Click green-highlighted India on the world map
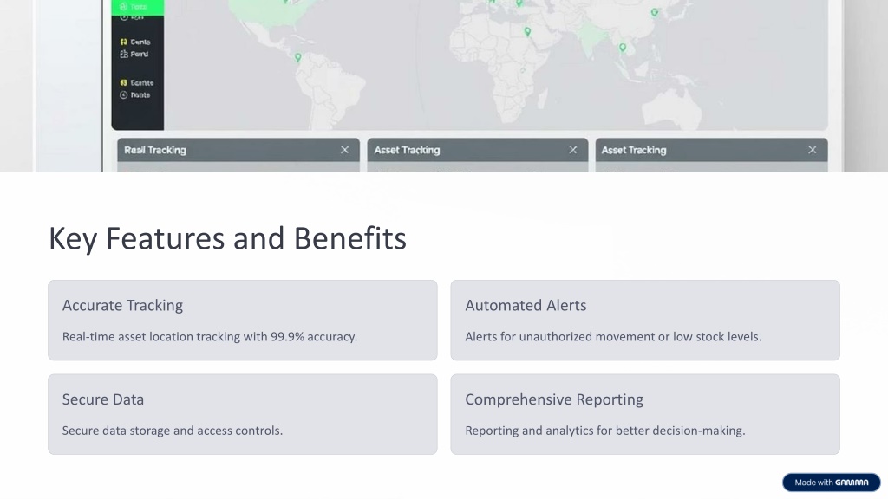This screenshot has height=499, width=888. pyautogui.click(x=590, y=38)
